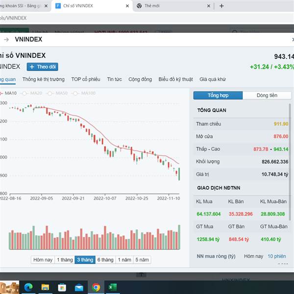Click the 10 phiên link
This screenshot has height=294, width=294.
click(277, 256)
